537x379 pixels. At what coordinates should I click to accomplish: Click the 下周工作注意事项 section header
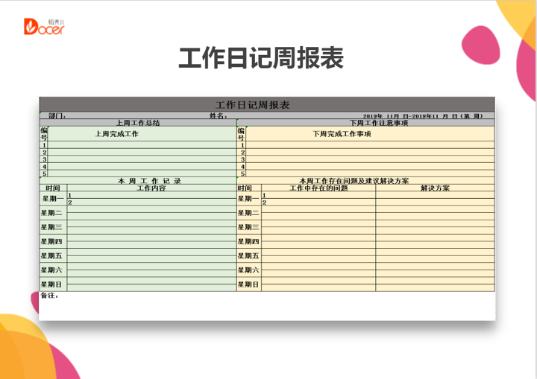pos(379,123)
